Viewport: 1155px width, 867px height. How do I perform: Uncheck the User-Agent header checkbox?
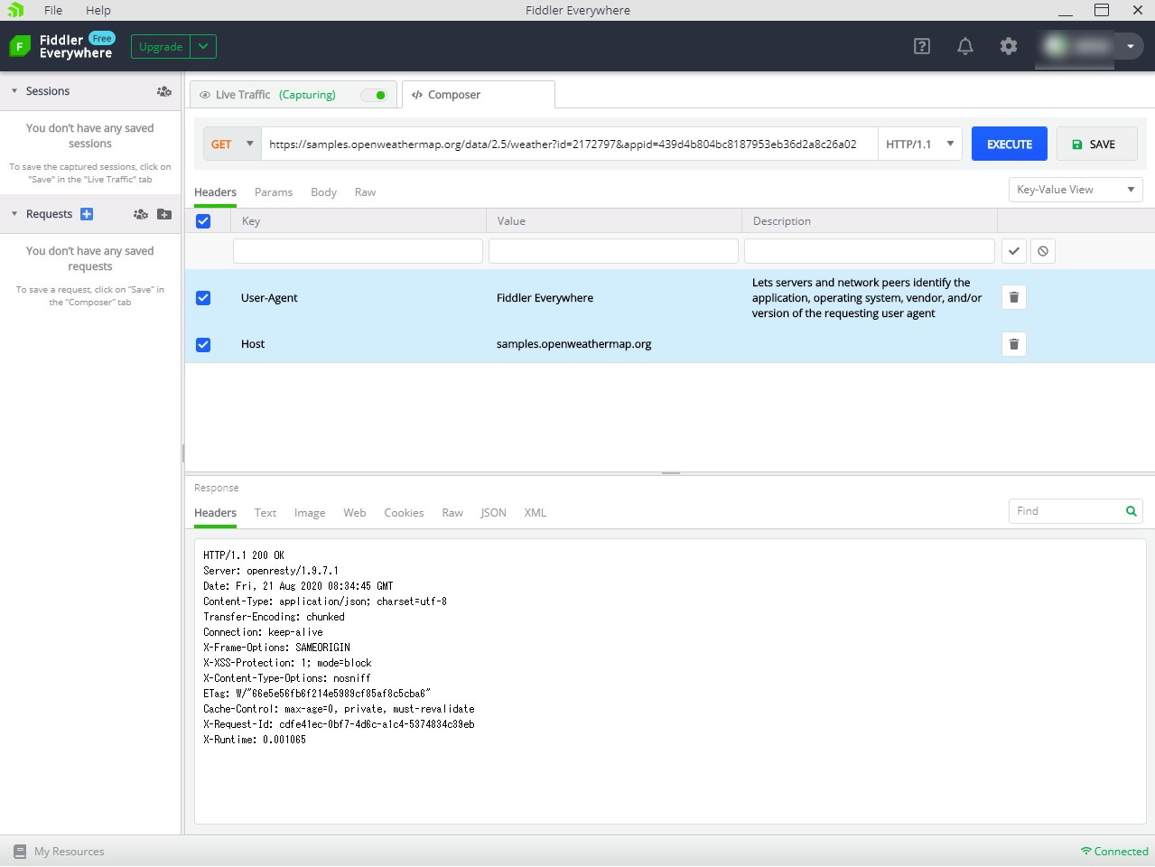coord(203,298)
